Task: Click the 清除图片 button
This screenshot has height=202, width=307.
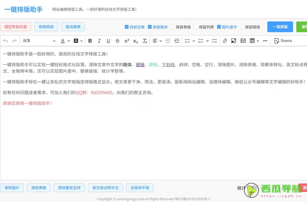Action: [12, 188]
